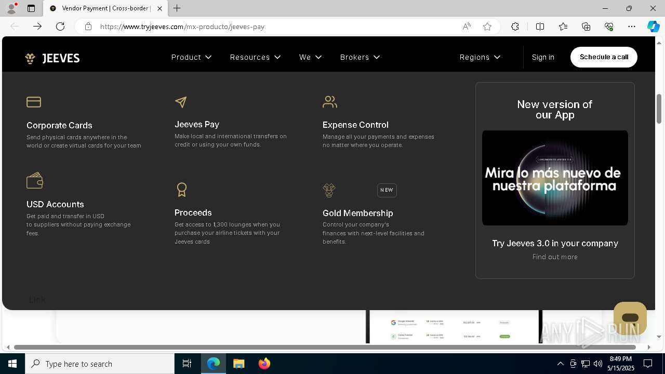Viewport: 665px width, 374px height.
Task: Open the chat widget bubble
Action: pyautogui.click(x=630, y=318)
